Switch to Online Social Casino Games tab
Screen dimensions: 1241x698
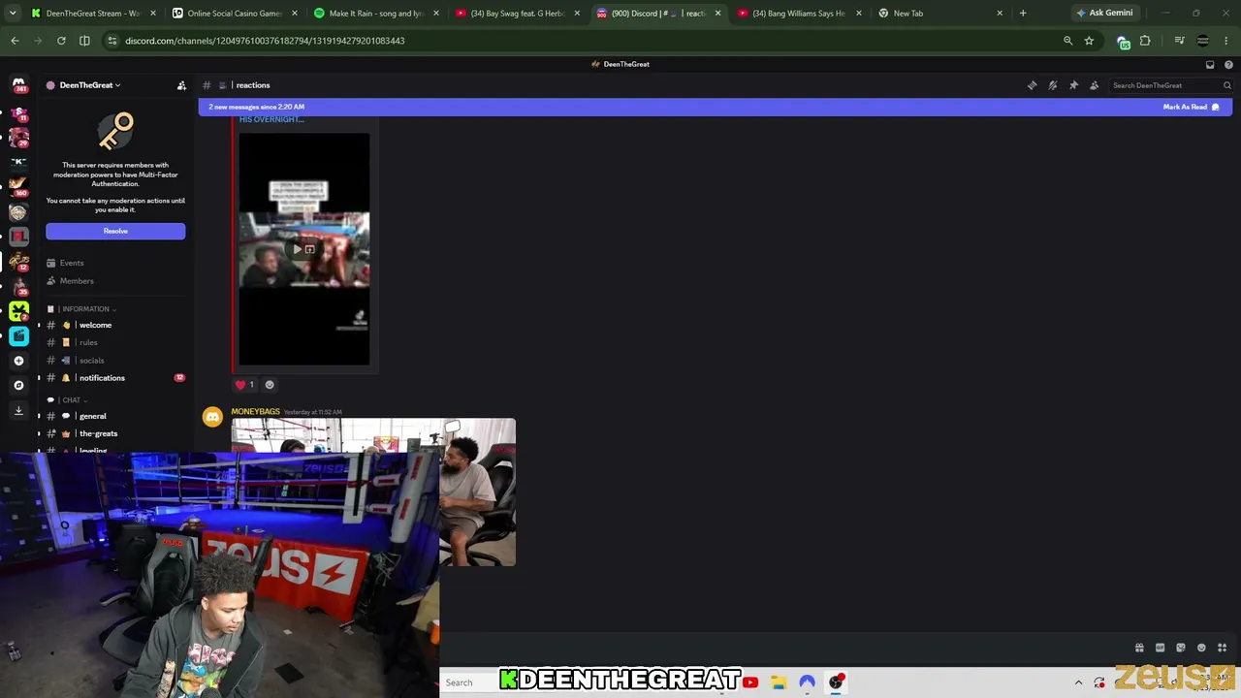[x=235, y=14]
